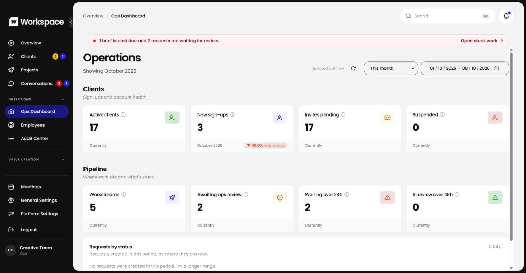Click the scroll down arrow at bottom of scrollbar
Screen dimensions: 526x273
click(511, 268)
